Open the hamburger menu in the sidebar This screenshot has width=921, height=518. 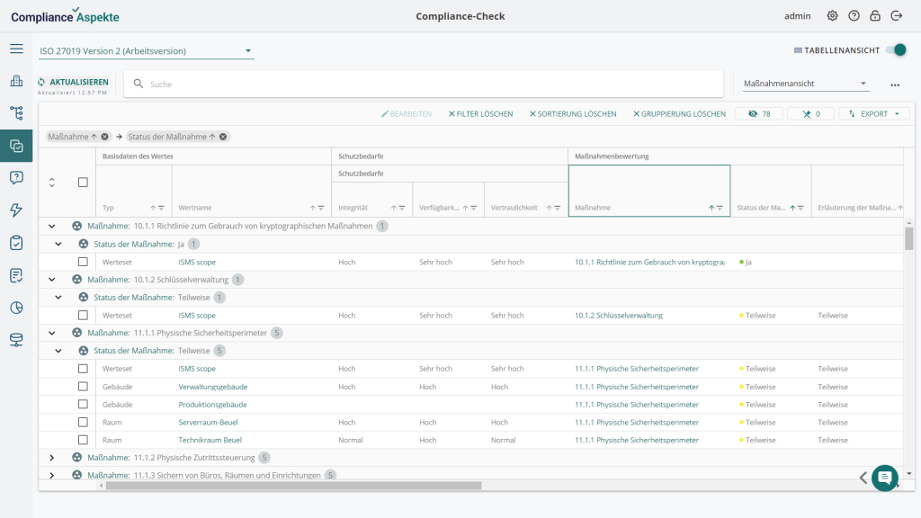16,49
